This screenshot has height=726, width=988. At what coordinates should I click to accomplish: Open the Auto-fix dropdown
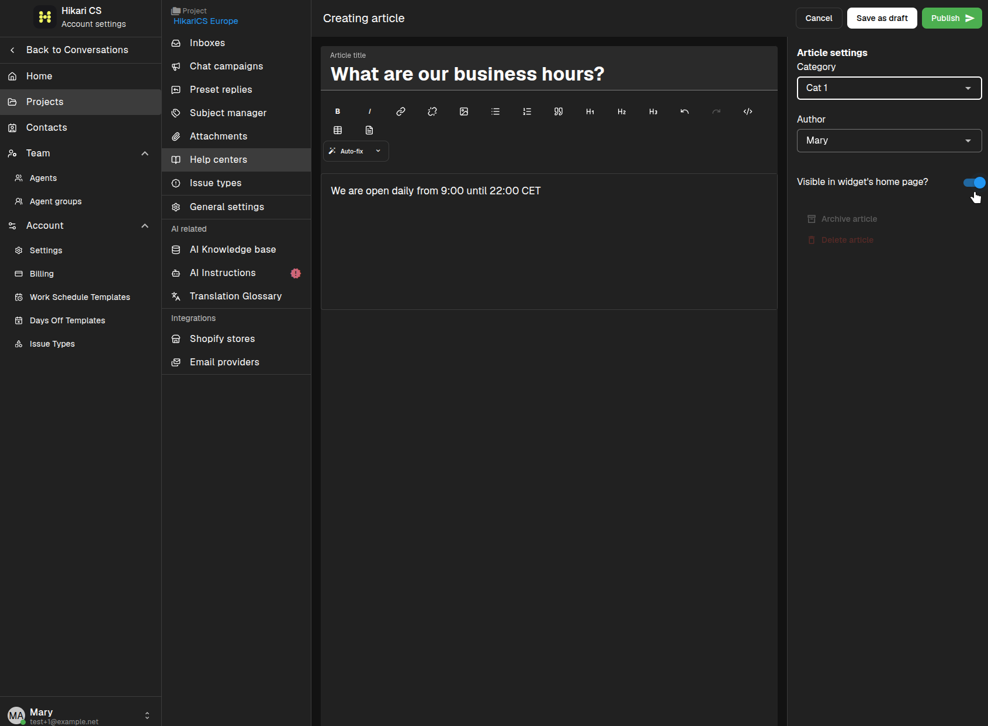click(356, 151)
